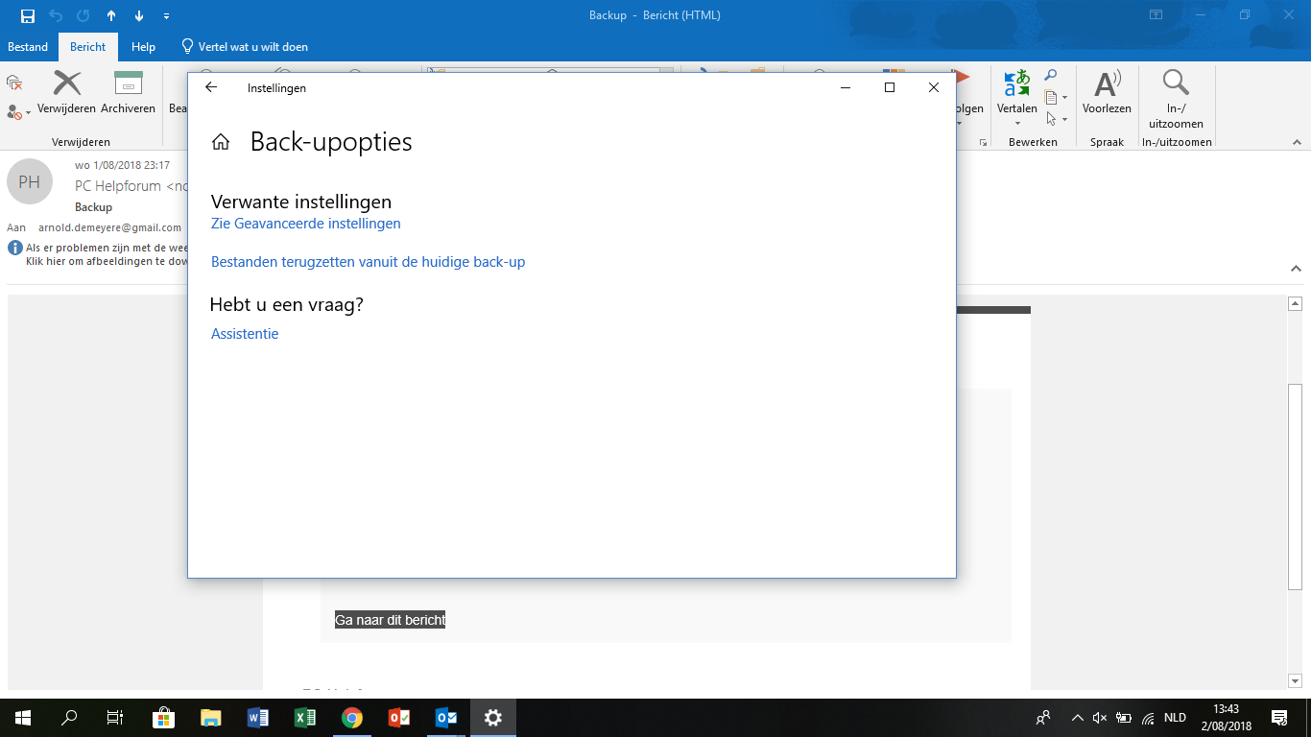Click the Archiveren icon in ribbon
The image size is (1311, 737).
128,83
